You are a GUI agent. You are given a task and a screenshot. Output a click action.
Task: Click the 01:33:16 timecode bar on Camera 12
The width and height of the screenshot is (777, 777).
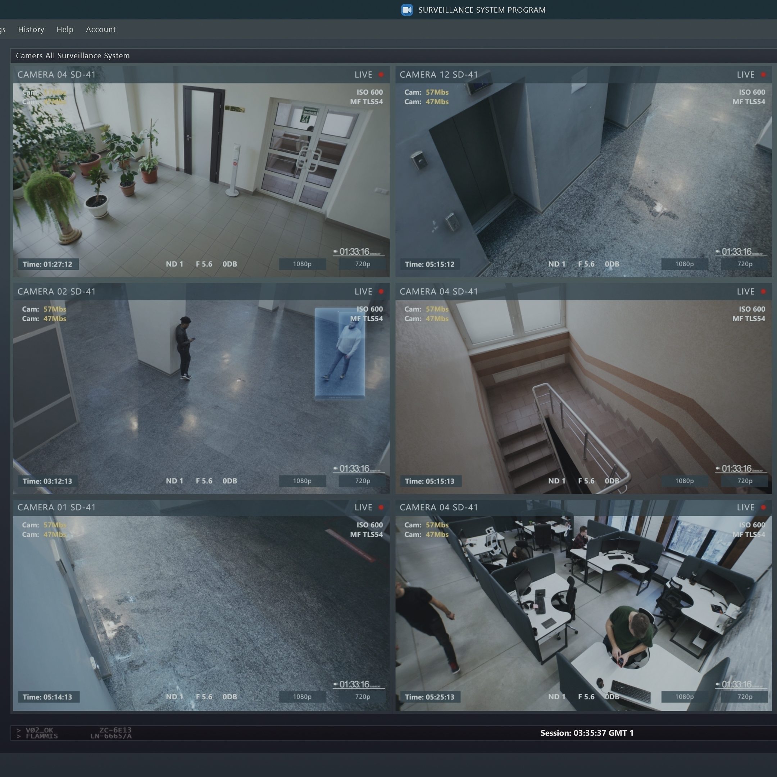tap(741, 252)
